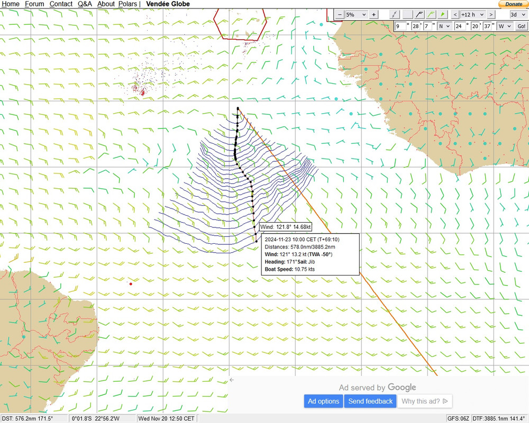Click the red destination waypoint dot
The image size is (529, 423).
pos(131,284)
